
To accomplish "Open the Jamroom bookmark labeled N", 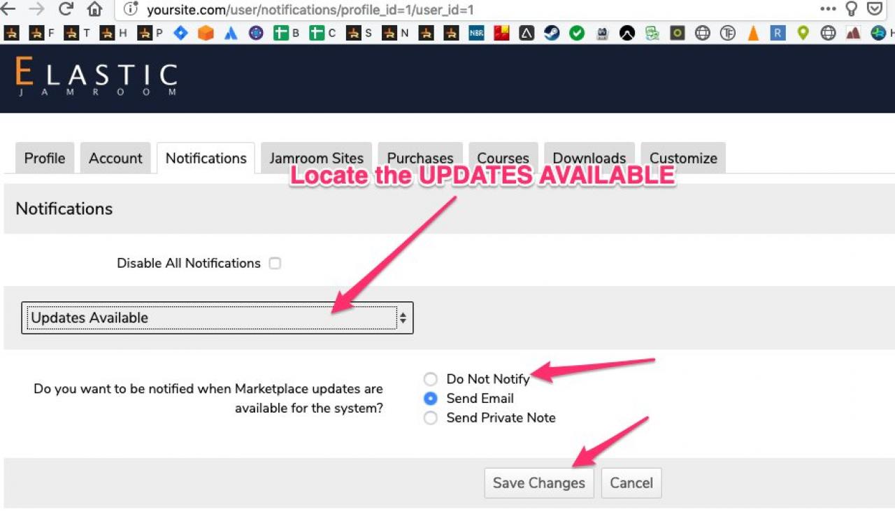I will (x=395, y=33).
